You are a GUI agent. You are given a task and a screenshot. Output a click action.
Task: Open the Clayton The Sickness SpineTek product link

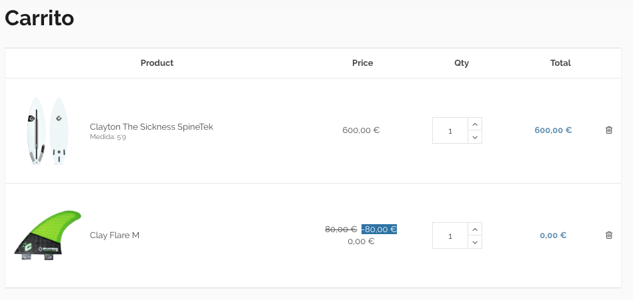point(151,126)
